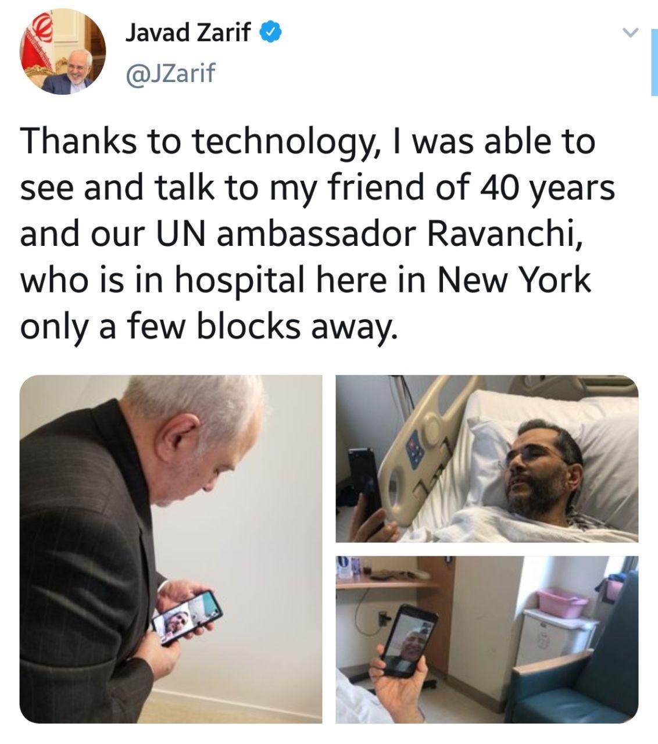
Task: Expand the tweet options chevron
Action: (630, 33)
